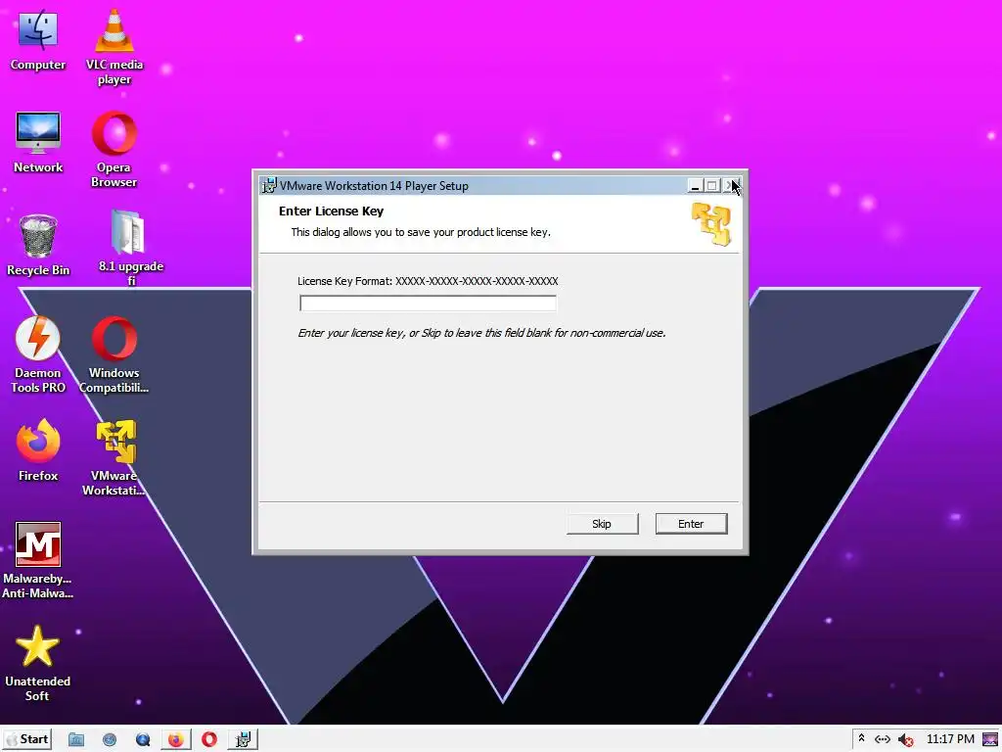The width and height of the screenshot is (1002, 752).
Task: Click the file explorer taskbar icon
Action: (76, 740)
